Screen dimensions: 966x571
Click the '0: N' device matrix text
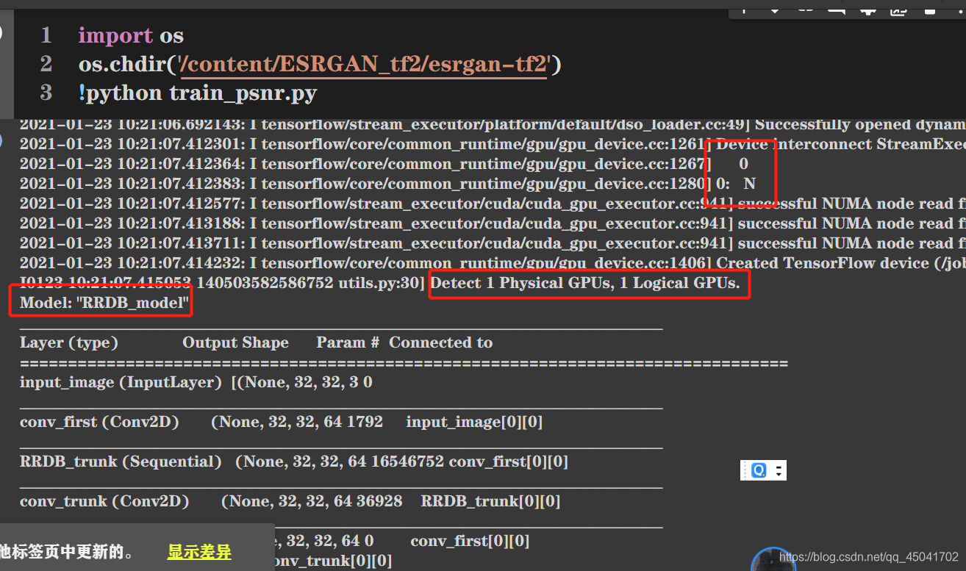736,184
